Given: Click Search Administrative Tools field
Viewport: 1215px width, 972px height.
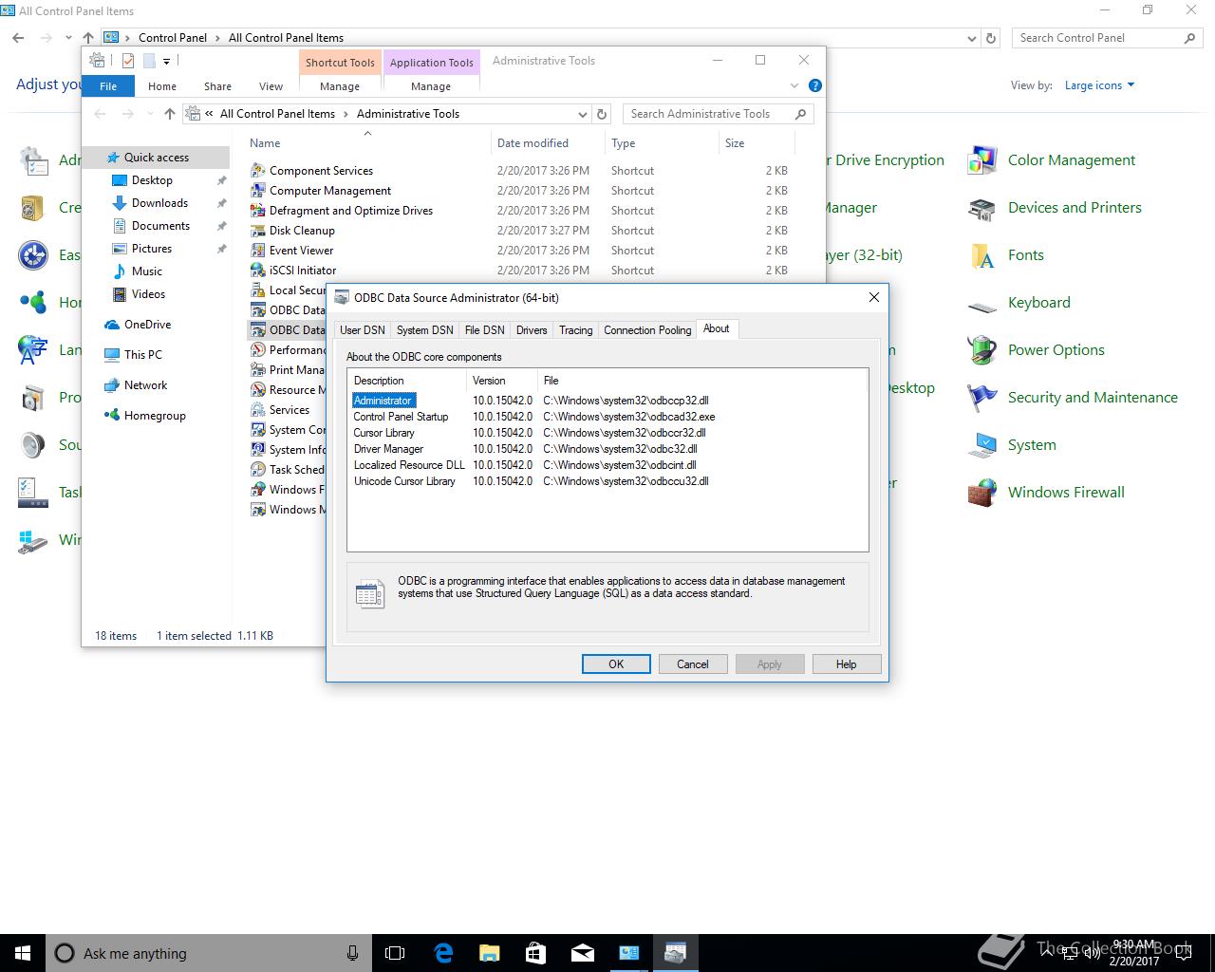Looking at the screenshot, I should point(707,114).
